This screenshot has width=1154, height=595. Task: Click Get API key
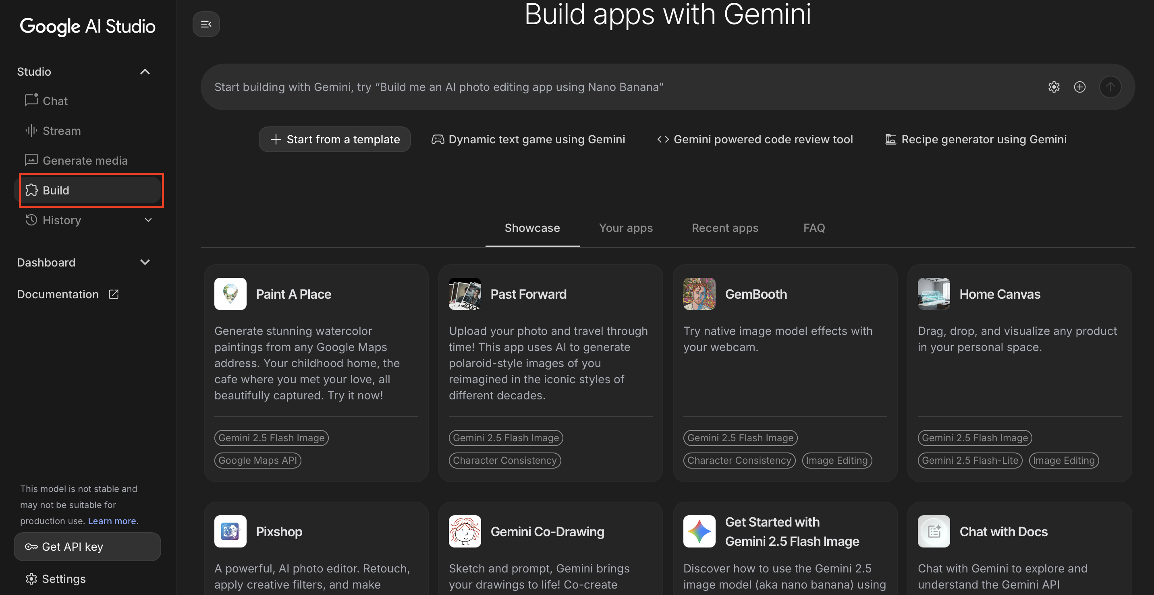click(87, 546)
